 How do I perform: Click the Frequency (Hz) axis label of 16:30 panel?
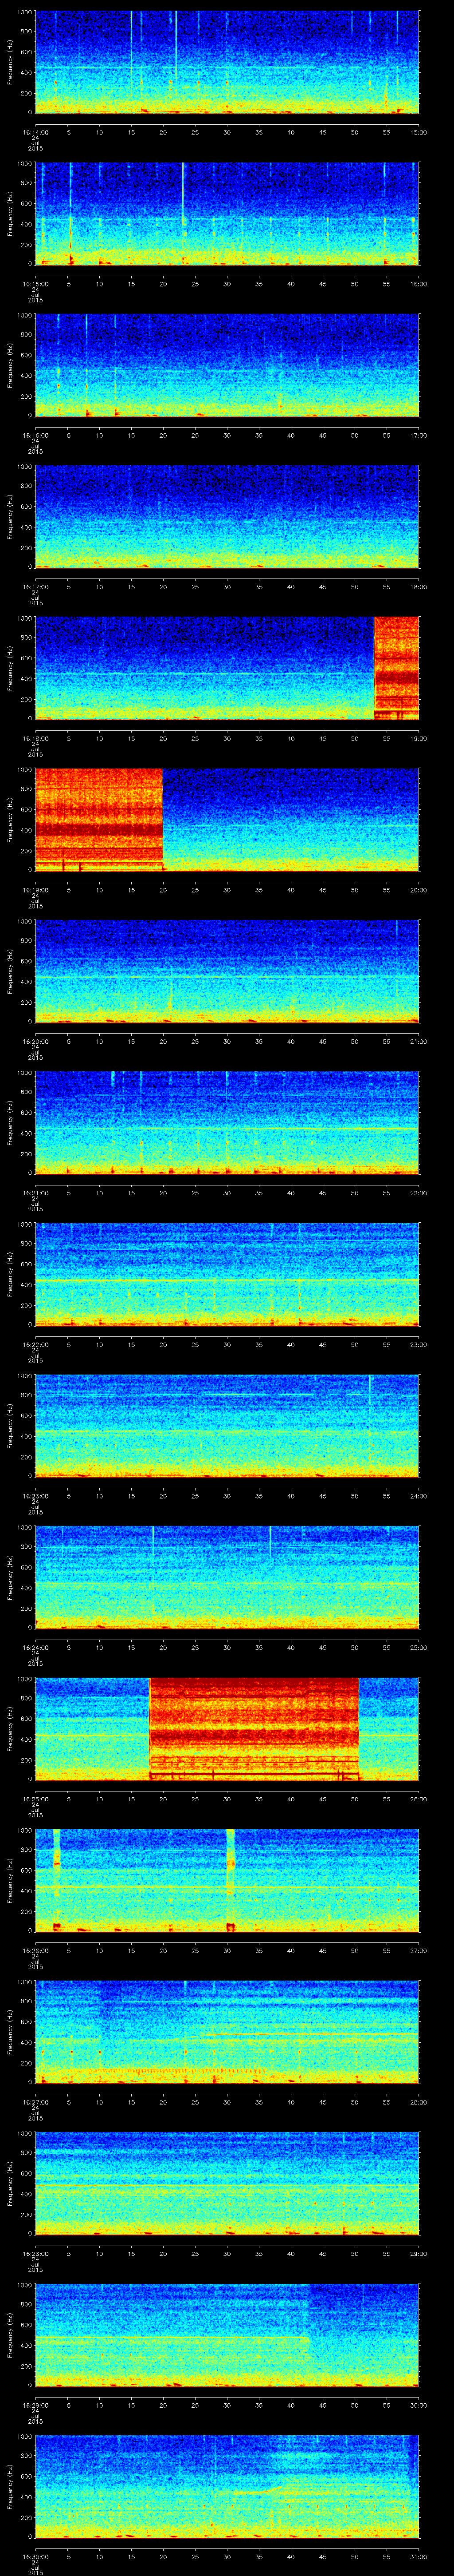tap(10, 2487)
